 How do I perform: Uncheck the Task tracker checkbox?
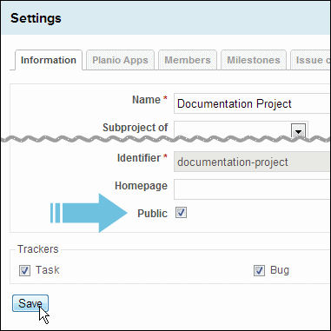[24, 270]
